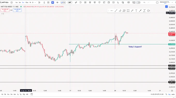Select the parallel channel drawing tool
This screenshot has height=98, width=176.
[x=120, y=11]
